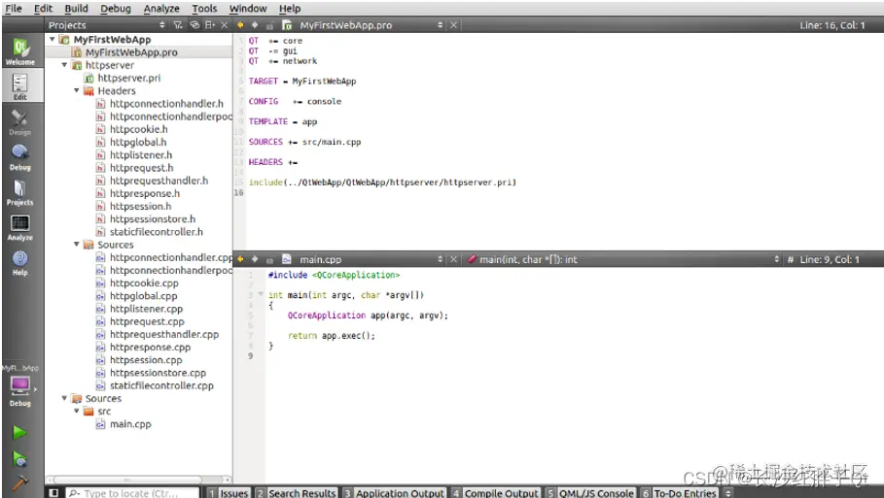Switch to Debug mode in sidebar
The image size is (884, 498).
coord(20,157)
